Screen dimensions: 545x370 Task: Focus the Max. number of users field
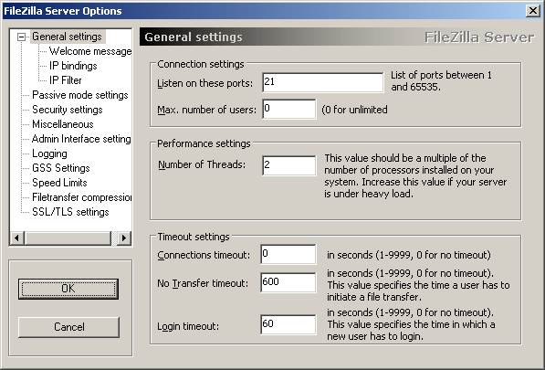click(x=289, y=109)
